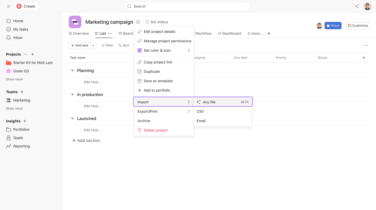The image size is (376, 210).
Task: Click the hamburger menu icon to toggle sidebar
Action: tap(8, 6)
